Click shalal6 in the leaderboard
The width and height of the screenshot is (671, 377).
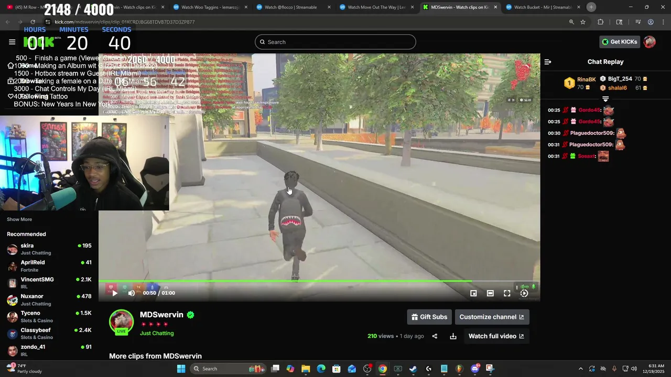pyautogui.click(x=618, y=88)
